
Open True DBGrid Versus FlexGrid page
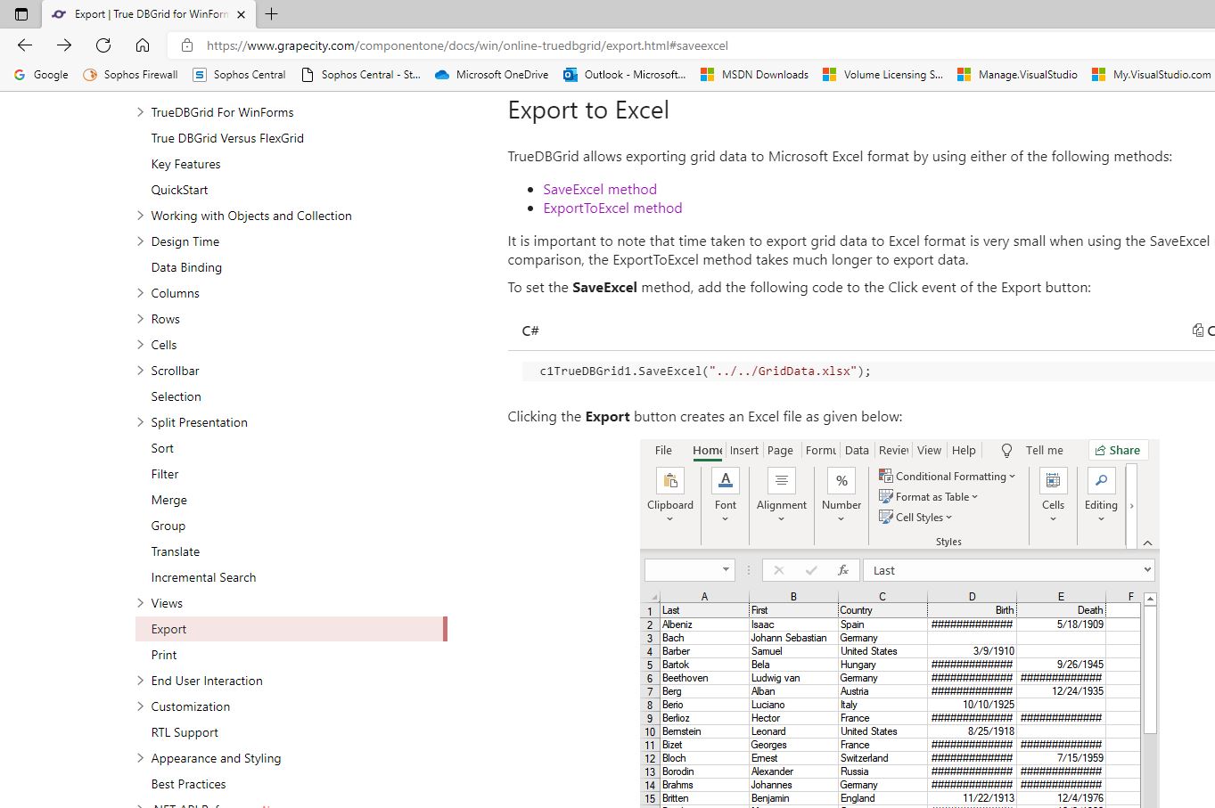pos(227,138)
